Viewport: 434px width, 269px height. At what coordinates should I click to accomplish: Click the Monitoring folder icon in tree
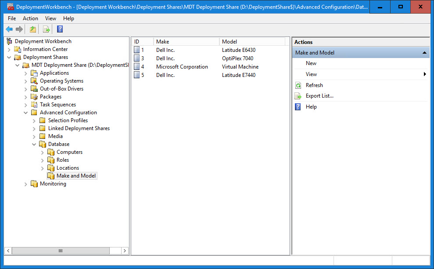[34, 184]
